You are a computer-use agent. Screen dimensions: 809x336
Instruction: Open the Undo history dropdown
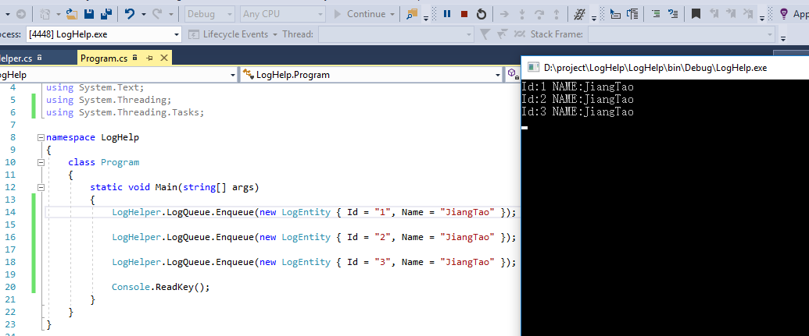(144, 14)
